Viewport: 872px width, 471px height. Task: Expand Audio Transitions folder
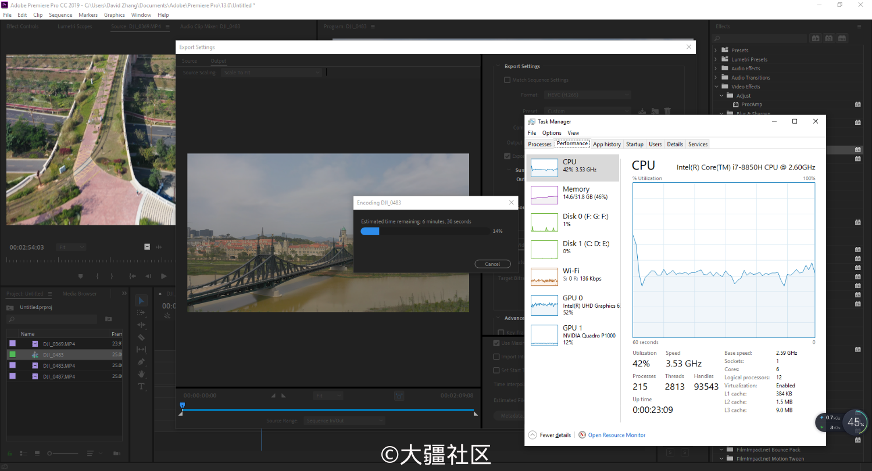tap(716, 77)
